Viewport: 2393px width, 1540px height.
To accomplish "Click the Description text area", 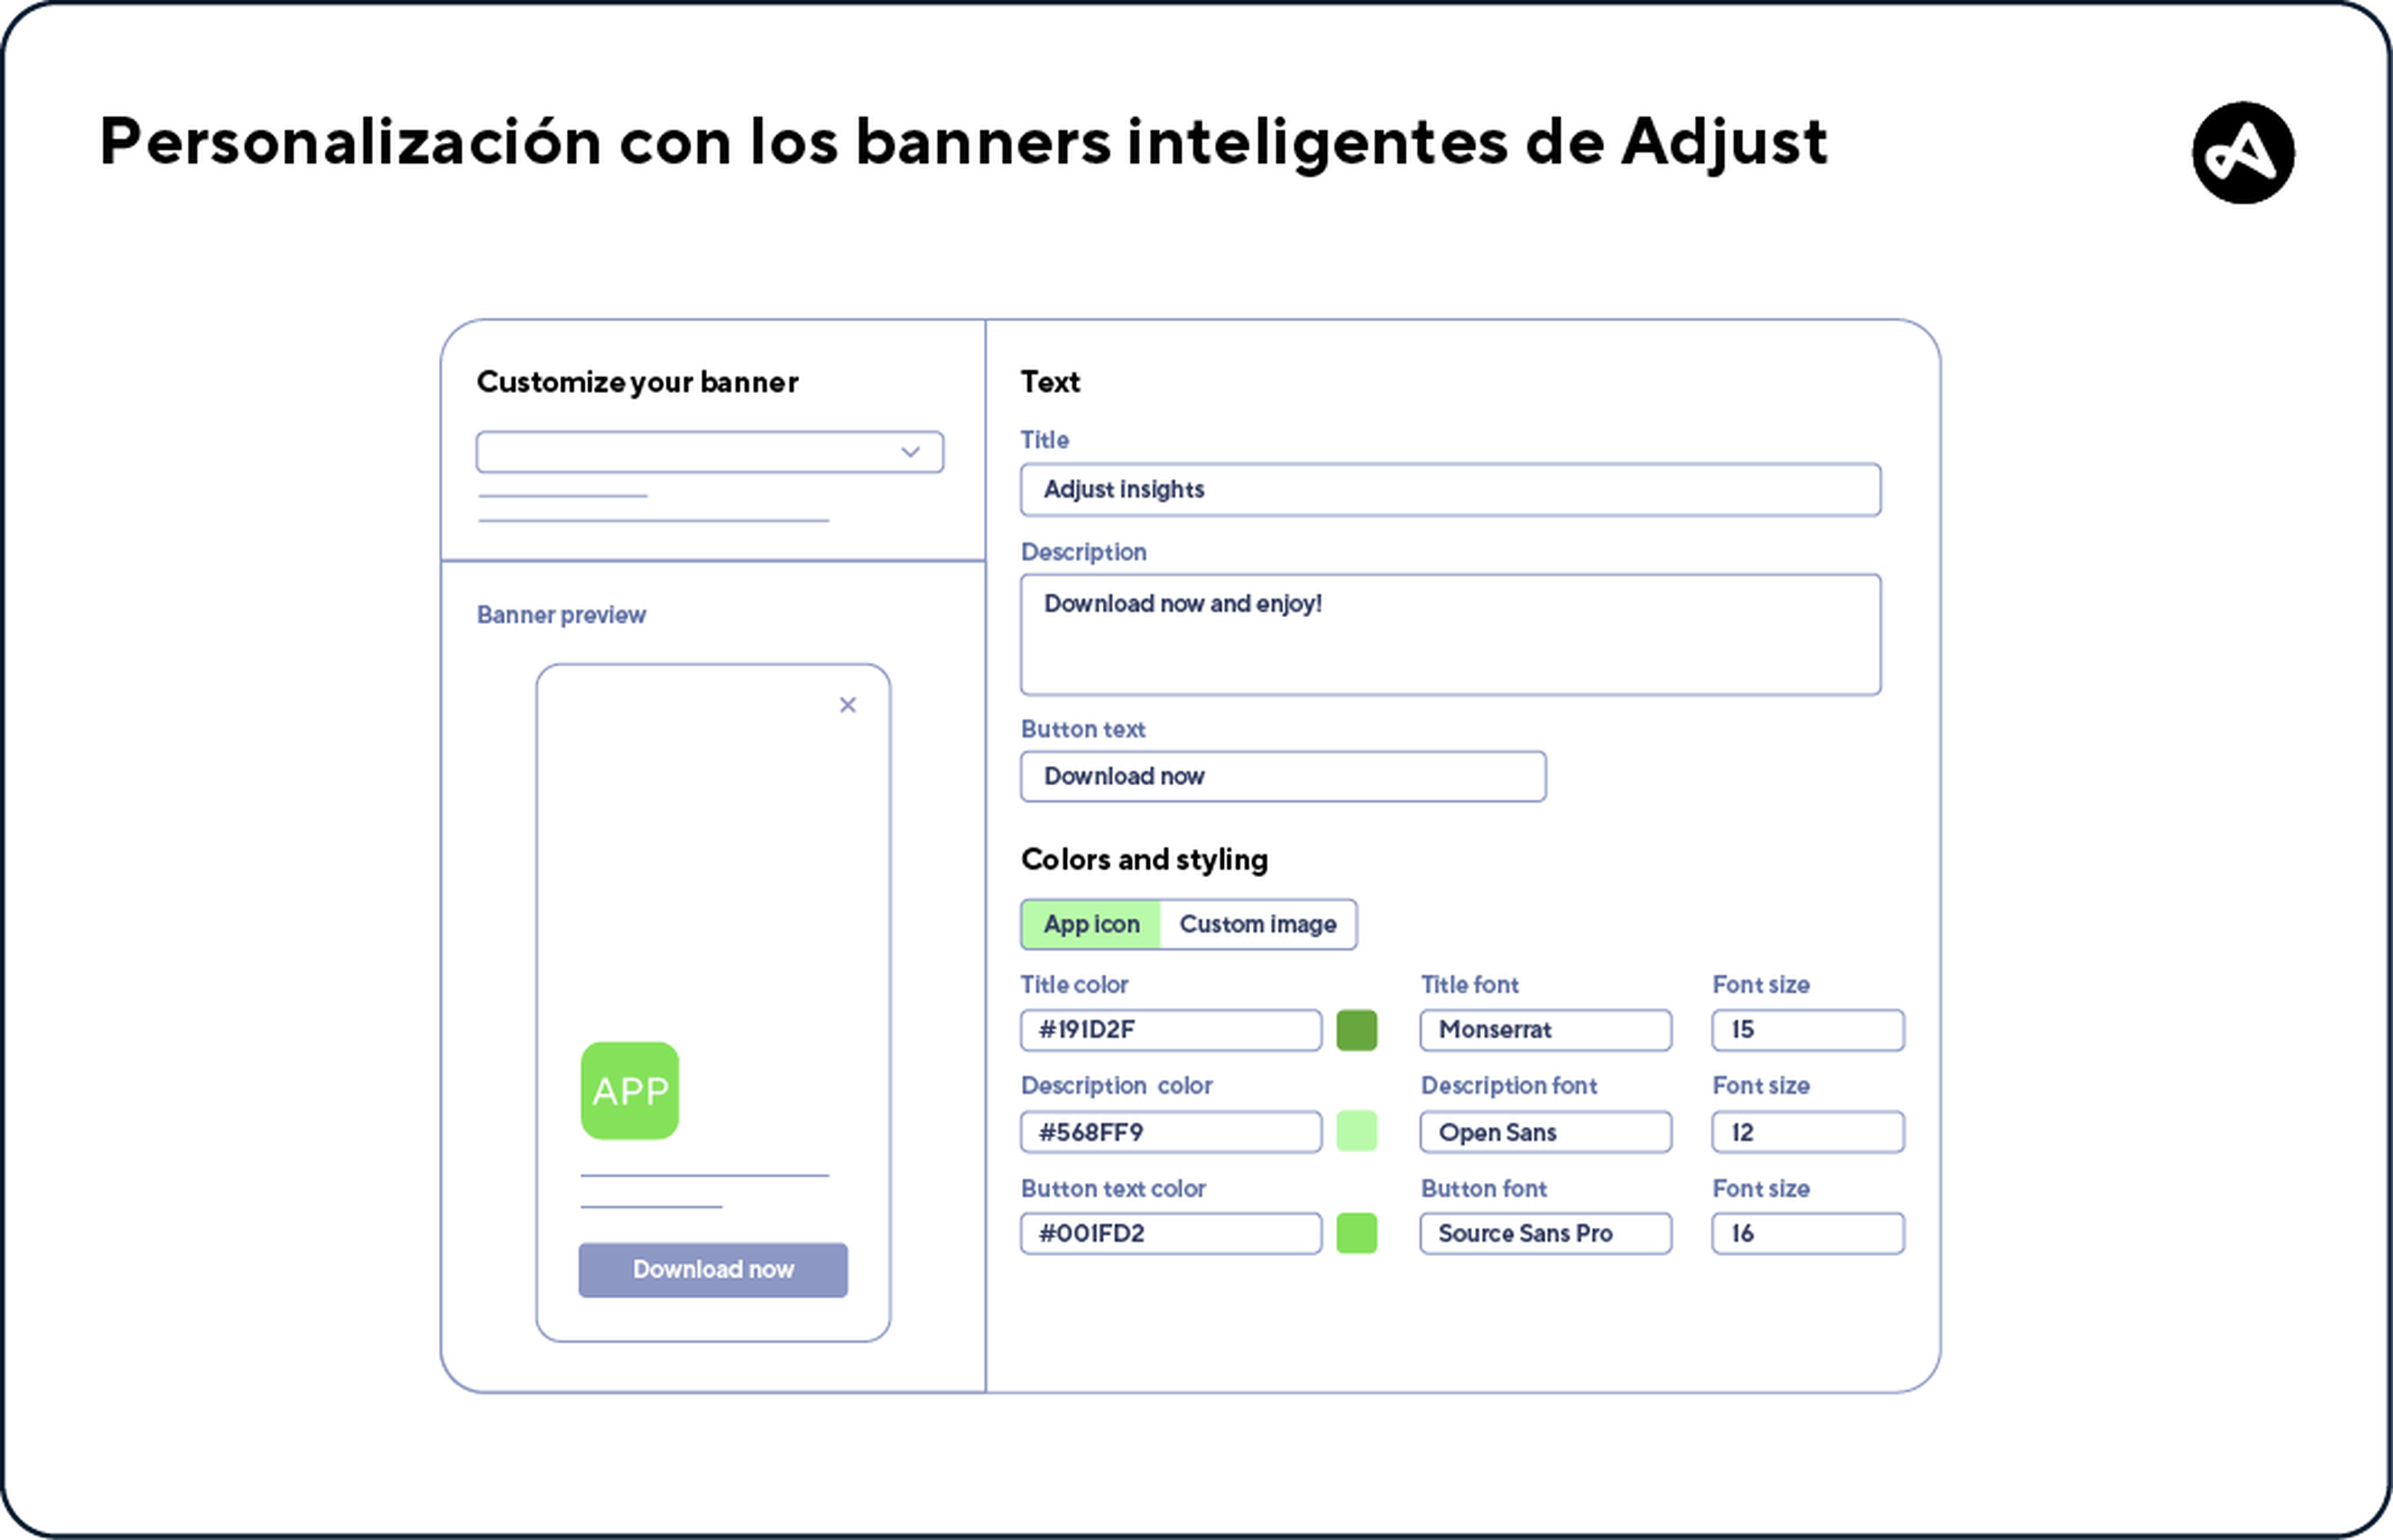I will click(x=1451, y=635).
